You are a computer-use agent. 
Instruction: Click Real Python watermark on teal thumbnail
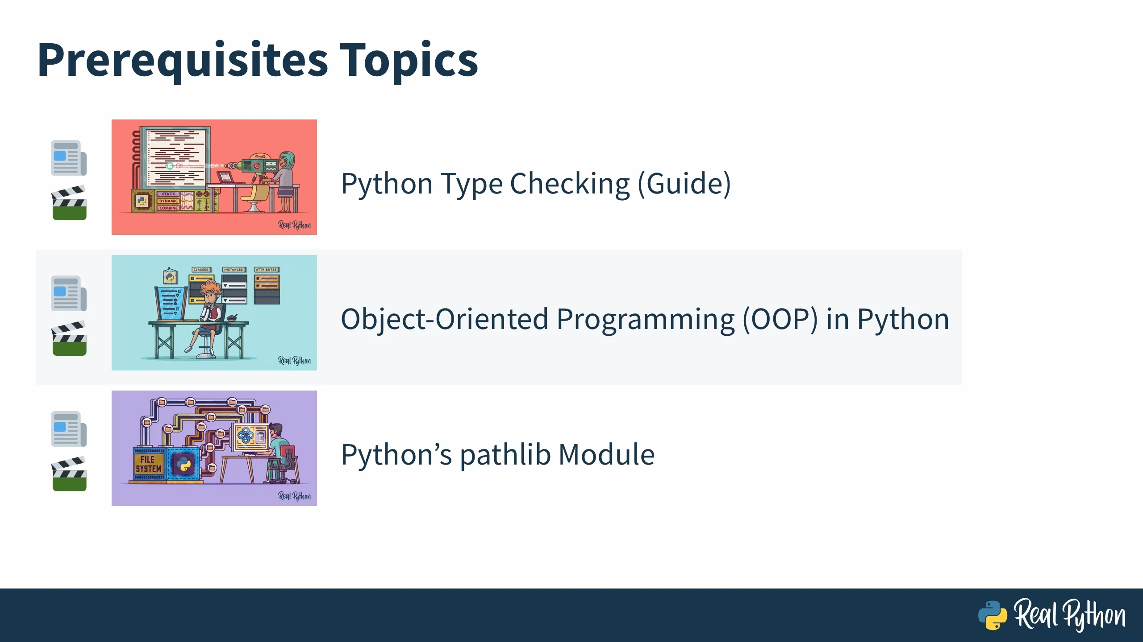[294, 360]
